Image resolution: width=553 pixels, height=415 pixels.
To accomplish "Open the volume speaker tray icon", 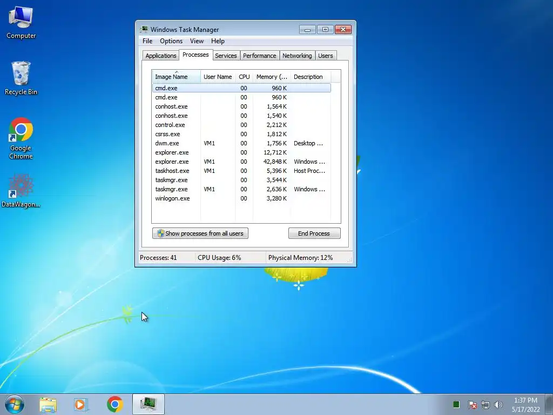I will point(498,404).
